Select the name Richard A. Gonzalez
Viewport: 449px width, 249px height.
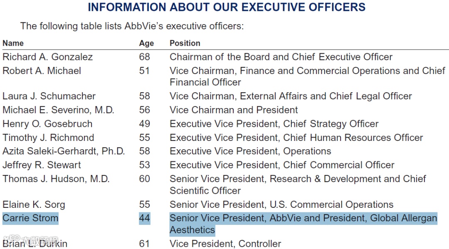click(x=47, y=57)
